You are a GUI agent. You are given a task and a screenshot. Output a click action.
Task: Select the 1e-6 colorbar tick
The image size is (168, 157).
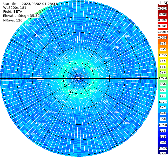163,84
